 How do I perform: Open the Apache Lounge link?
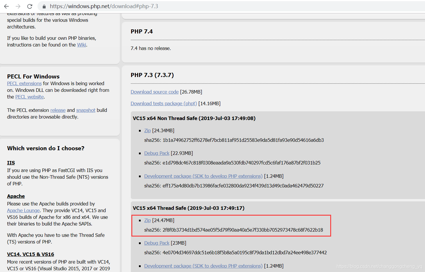click(x=23, y=210)
